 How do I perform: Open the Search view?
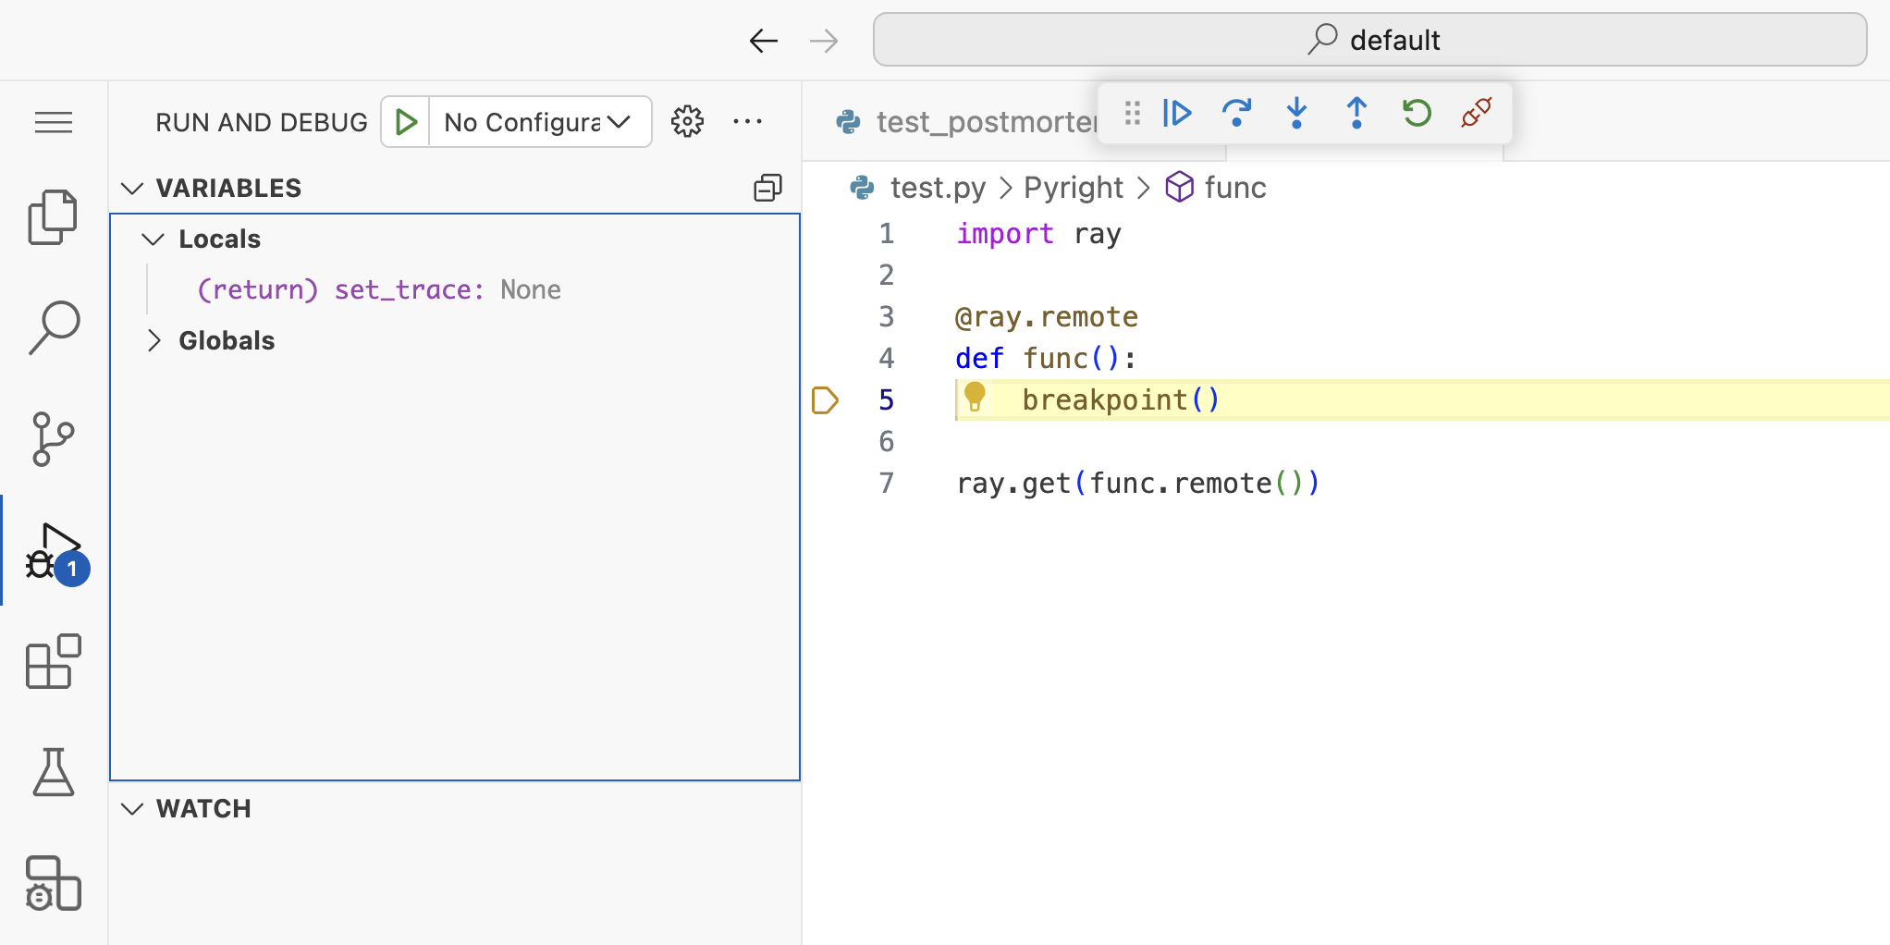pyautogui.click(x=54, y=327)
